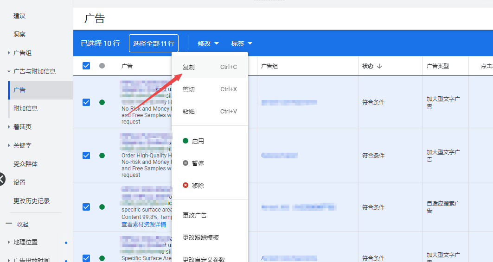This screenshot has height=262, width=493.
Task: Click the 广告组 column header
Action: 269,66
